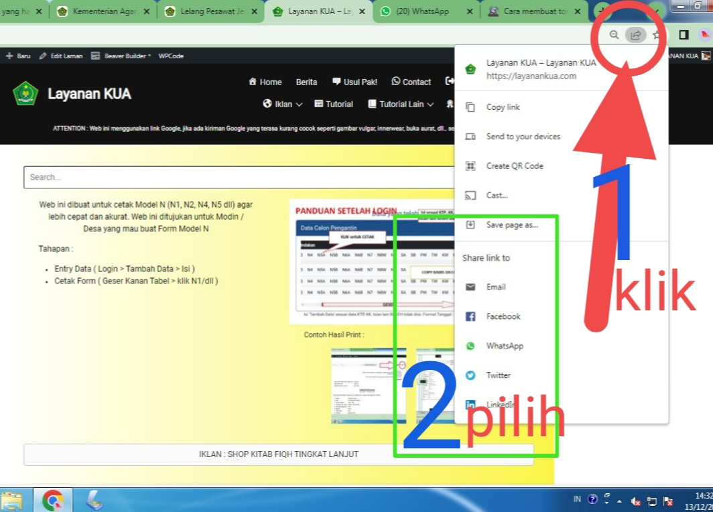Click the taskbar clock showing 14:32
Screen dimensions: 713x512
(x=698, y=501)
